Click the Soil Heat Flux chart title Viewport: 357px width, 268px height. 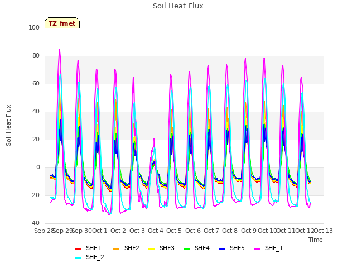178,6
